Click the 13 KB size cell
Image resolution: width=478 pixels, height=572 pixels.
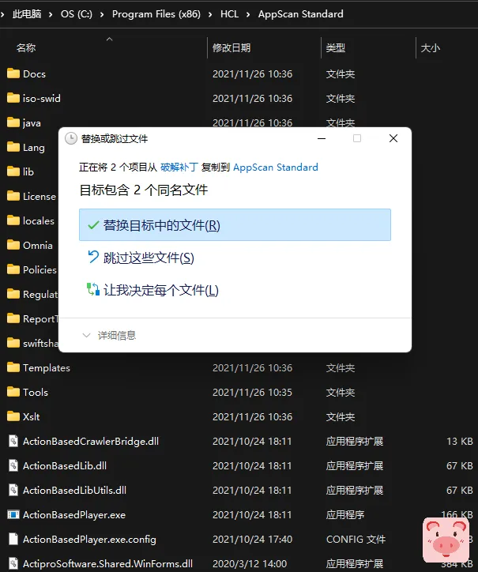tap(460, 442)
